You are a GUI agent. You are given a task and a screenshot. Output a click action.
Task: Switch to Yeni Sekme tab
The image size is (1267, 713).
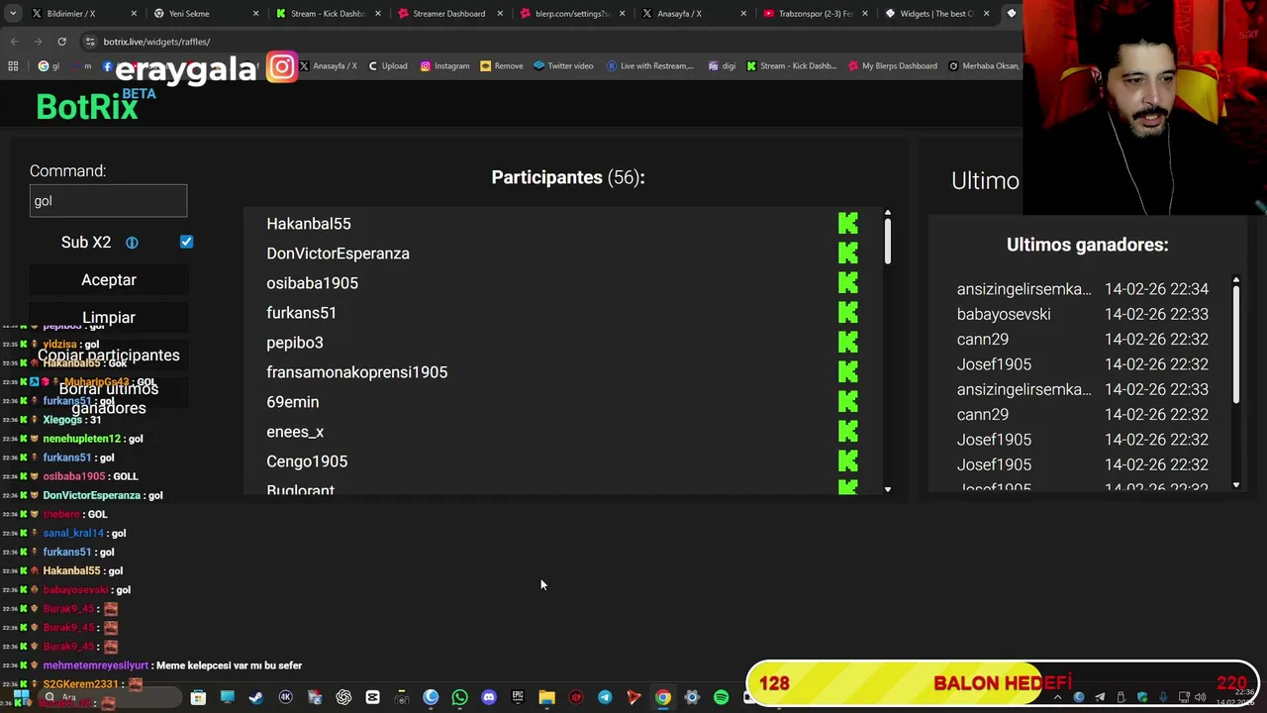click(x=205, y=14)
